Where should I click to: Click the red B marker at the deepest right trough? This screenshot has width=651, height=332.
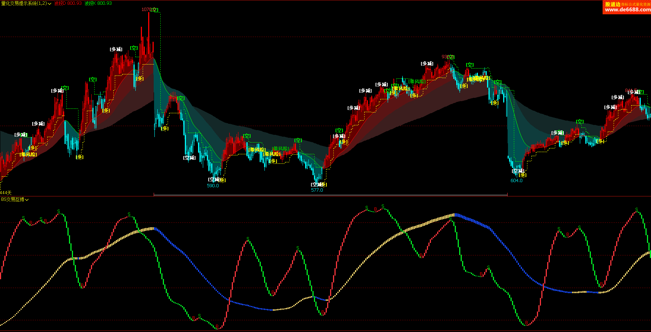pos(527,322)
